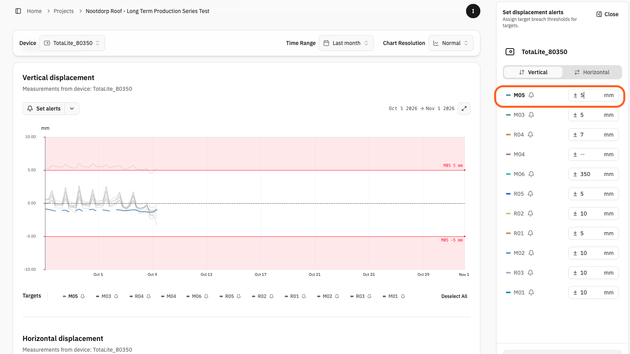This screenshot has height=354, width=630.
Task: Go to Projects breadcrumb
Action: click(x=64, y=11)
